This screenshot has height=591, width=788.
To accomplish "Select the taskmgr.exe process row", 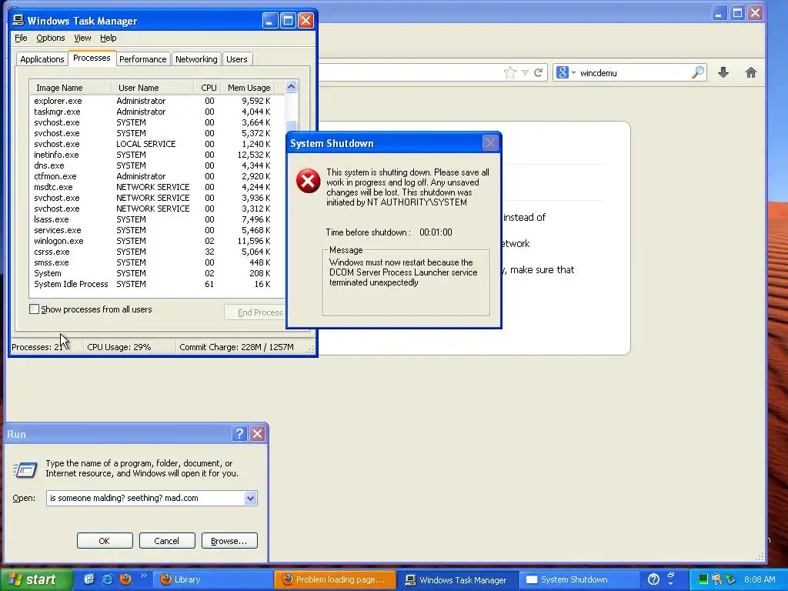I will pos(157,112).
